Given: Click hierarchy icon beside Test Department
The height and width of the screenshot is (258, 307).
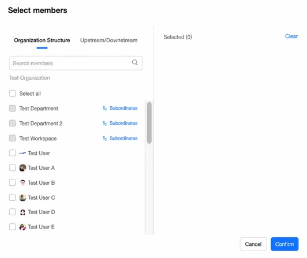Looking at the screenshot, I should pyautogui.click(x=105, y=108).
